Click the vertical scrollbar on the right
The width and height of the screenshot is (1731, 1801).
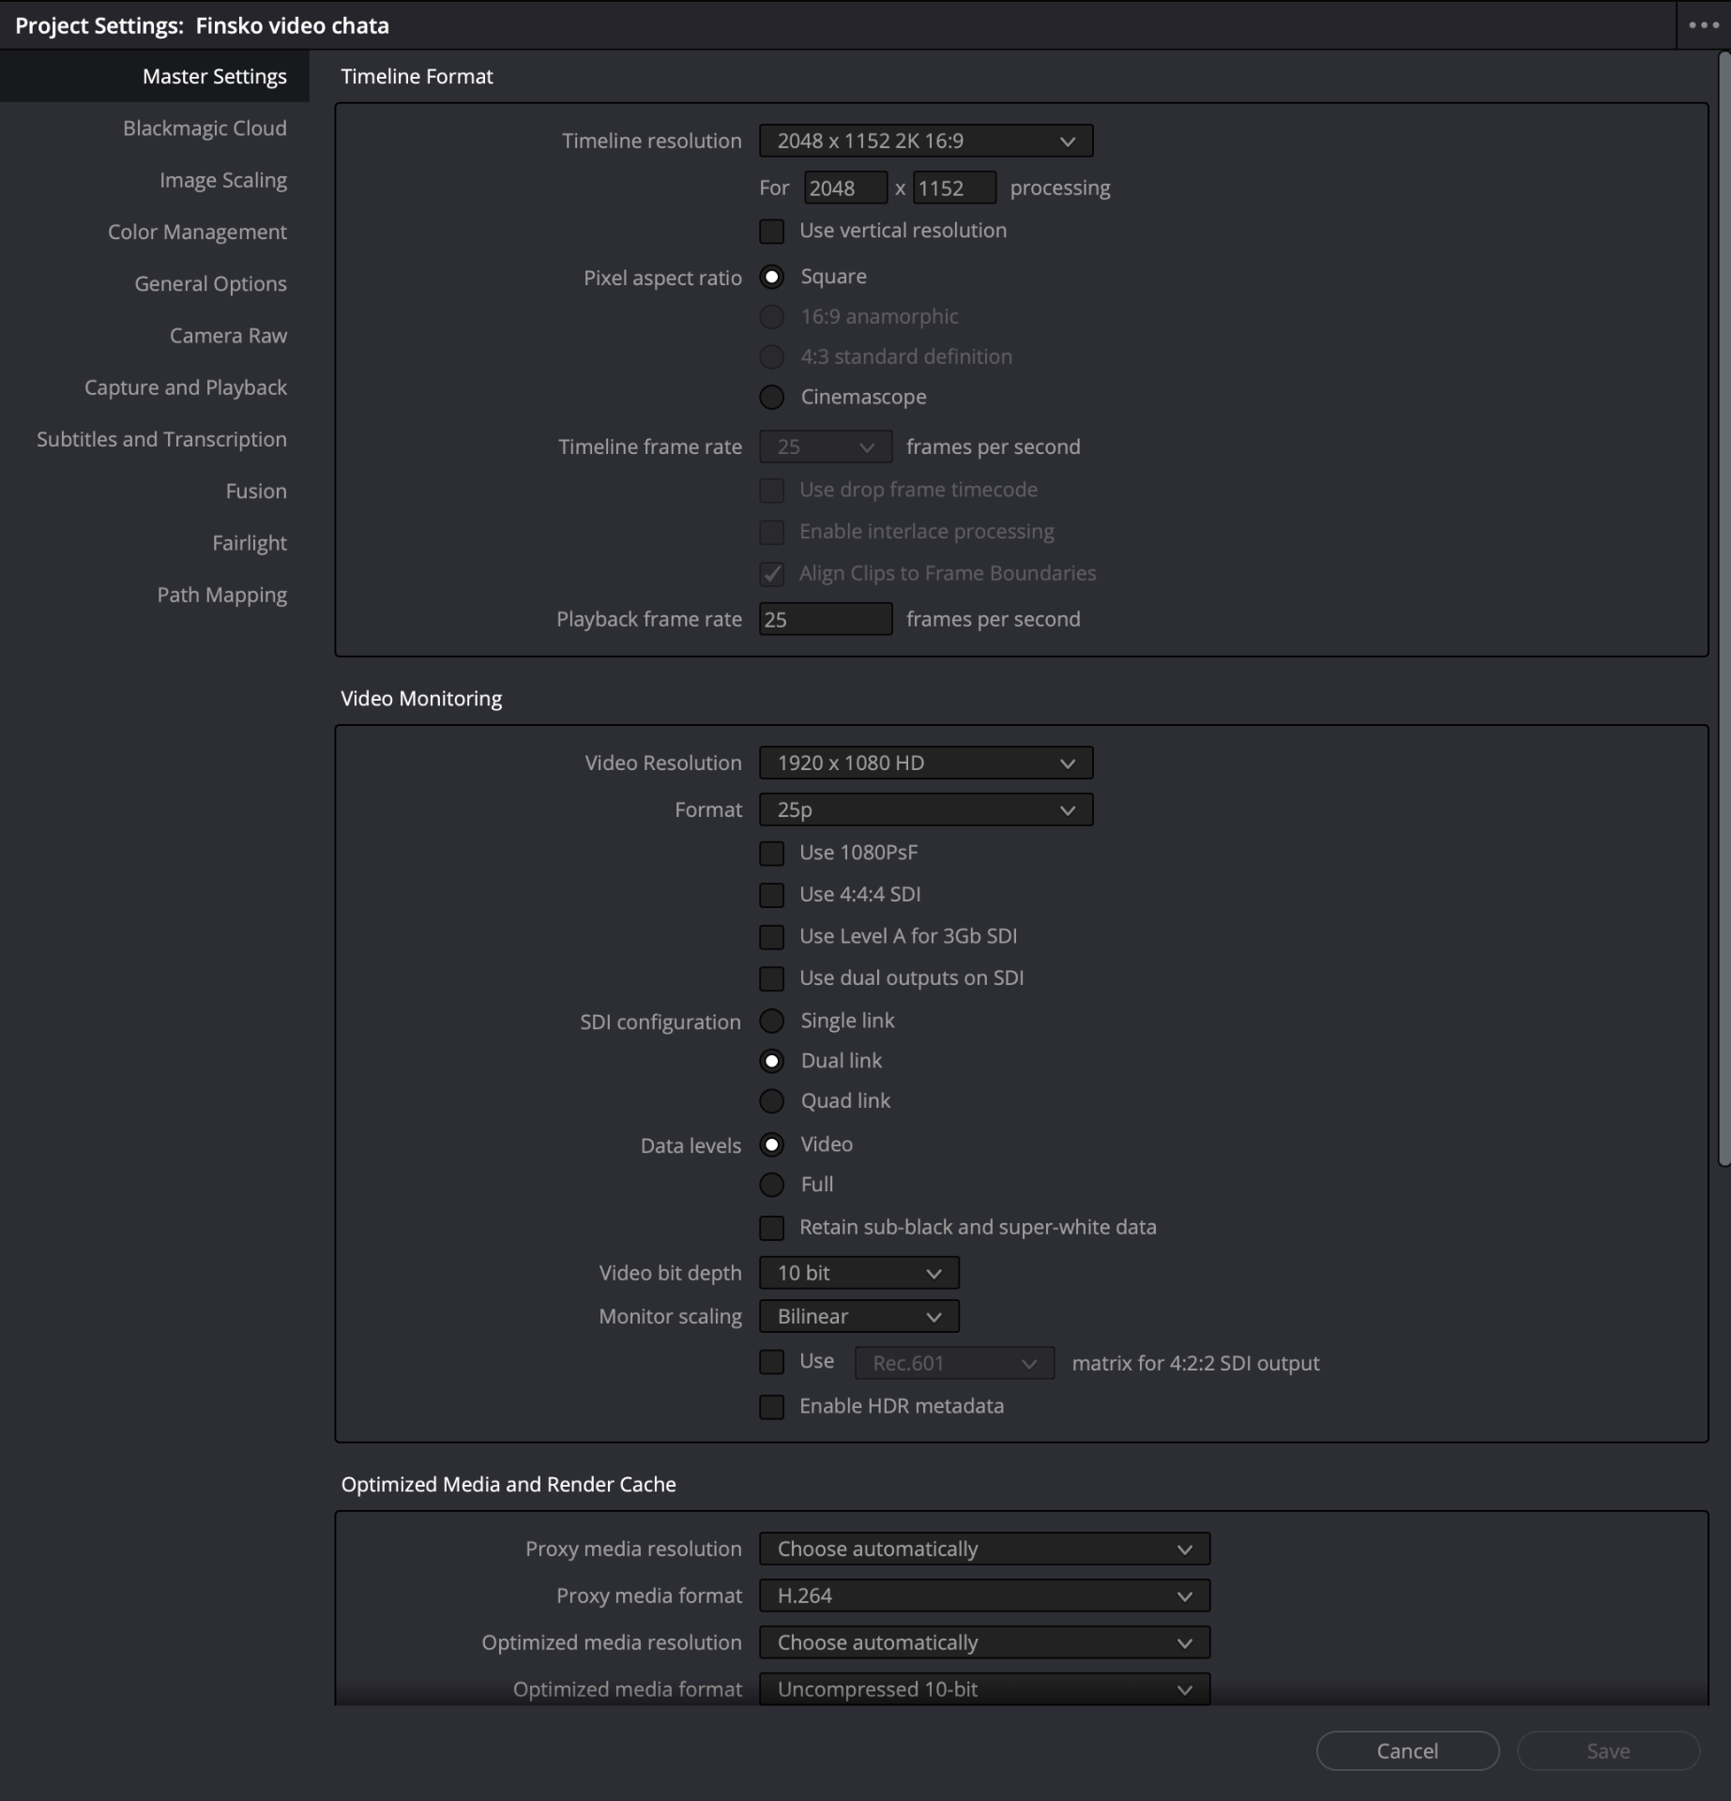pyautogui.click(x=1723, y=610)
